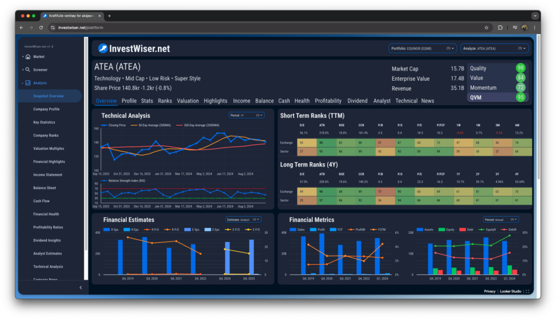Switch to the Profile tab
This screenshot has height=319, width=556.
pos(129,101)
